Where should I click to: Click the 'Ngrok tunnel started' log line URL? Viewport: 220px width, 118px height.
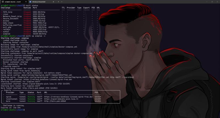click(47, 79)
